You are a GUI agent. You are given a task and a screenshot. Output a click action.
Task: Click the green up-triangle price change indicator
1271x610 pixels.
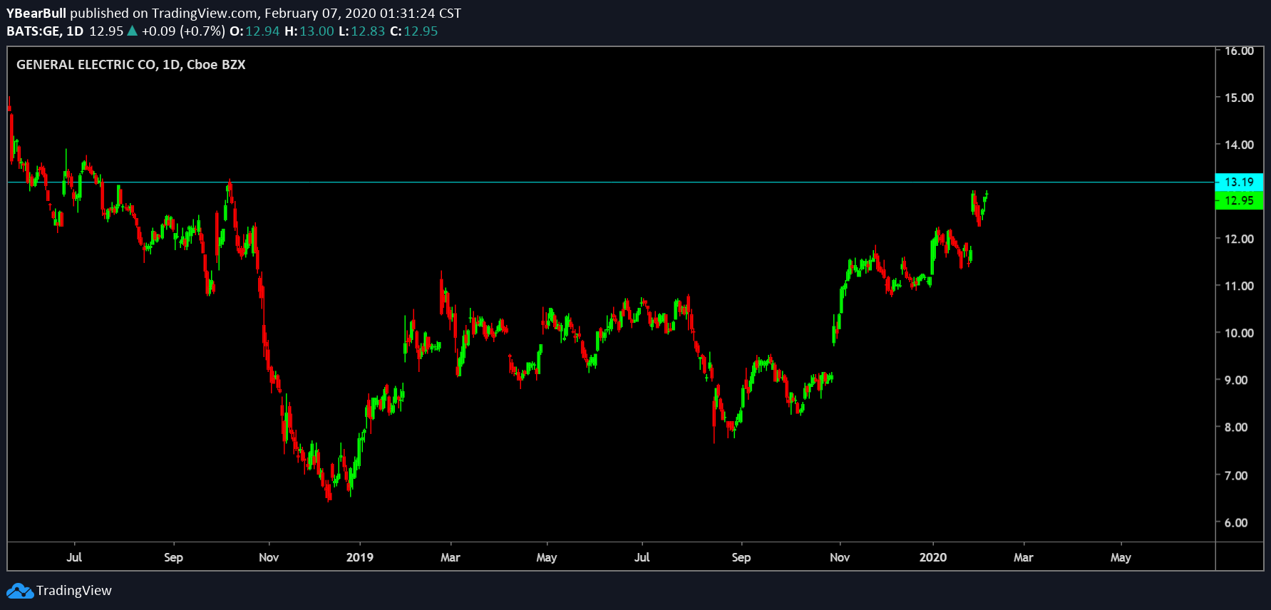pos(132,31)
